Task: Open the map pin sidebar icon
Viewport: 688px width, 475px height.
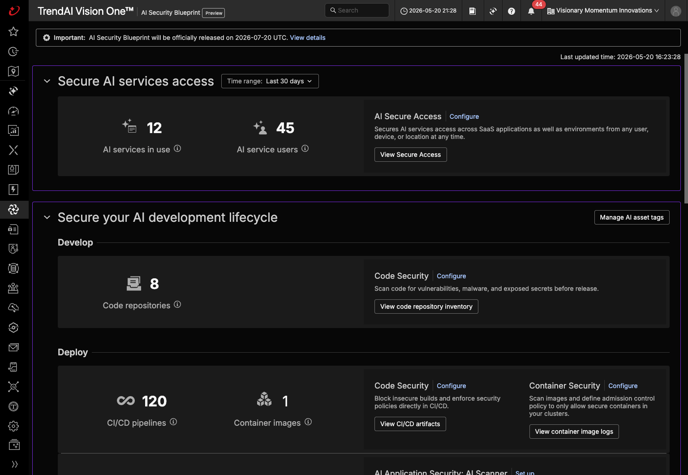Action: 13,71
